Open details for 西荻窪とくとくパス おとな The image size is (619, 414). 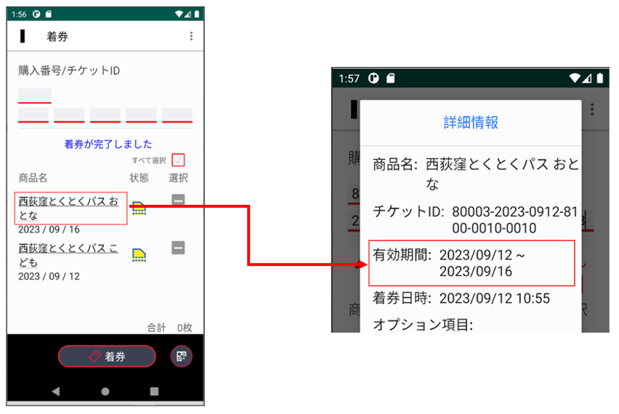click(x=70, y=208)
